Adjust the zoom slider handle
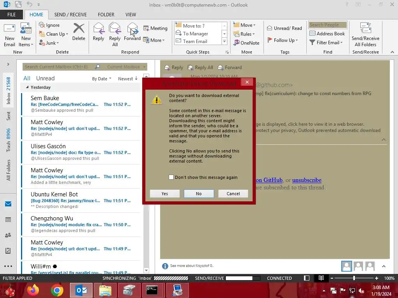Viewport: 398px width, 298px height. [354, 278]
